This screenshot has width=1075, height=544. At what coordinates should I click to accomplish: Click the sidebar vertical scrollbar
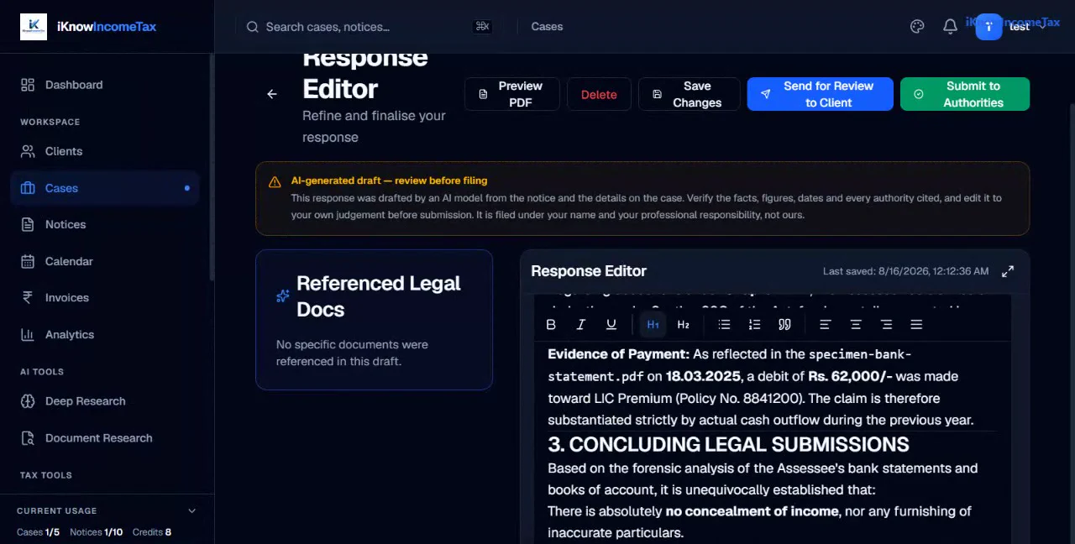tap(212, 168)
